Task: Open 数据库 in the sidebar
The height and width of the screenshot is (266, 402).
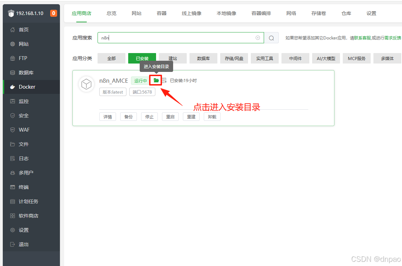Action: coord(31,73)
